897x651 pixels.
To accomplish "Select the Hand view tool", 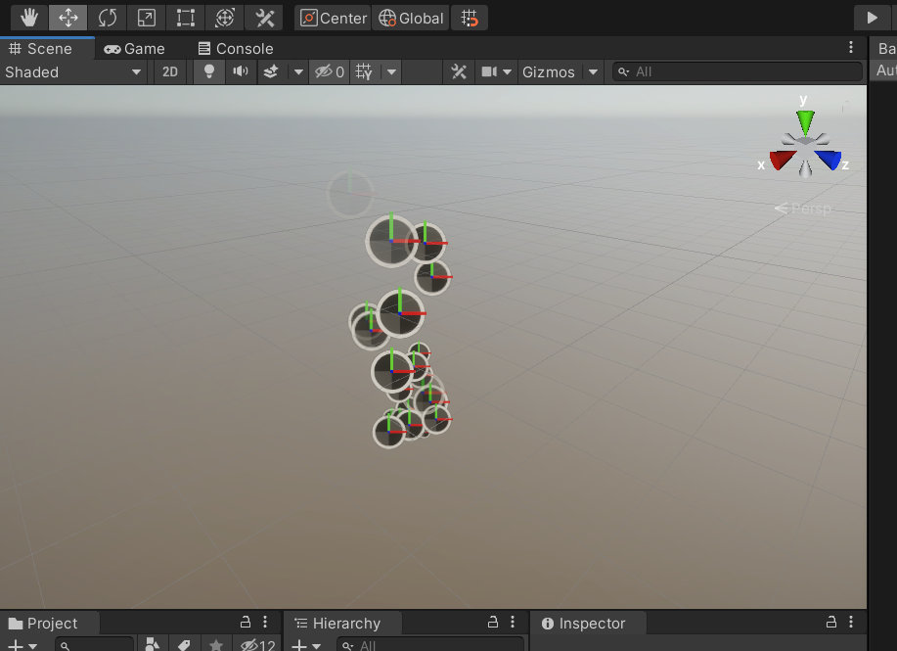I will pyautogui.click(x=29, y=18).
